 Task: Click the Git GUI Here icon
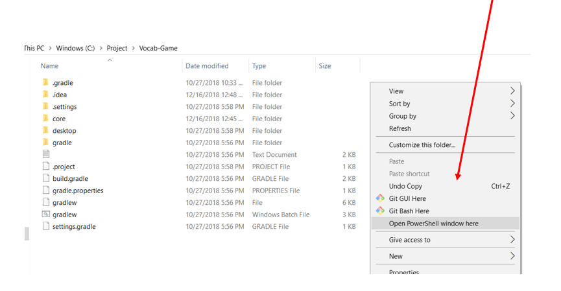pyautogui.click(x=380, y=198)
